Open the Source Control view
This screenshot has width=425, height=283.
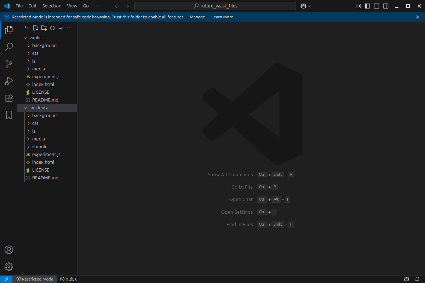pyautogui.click(x=9, y=64)
